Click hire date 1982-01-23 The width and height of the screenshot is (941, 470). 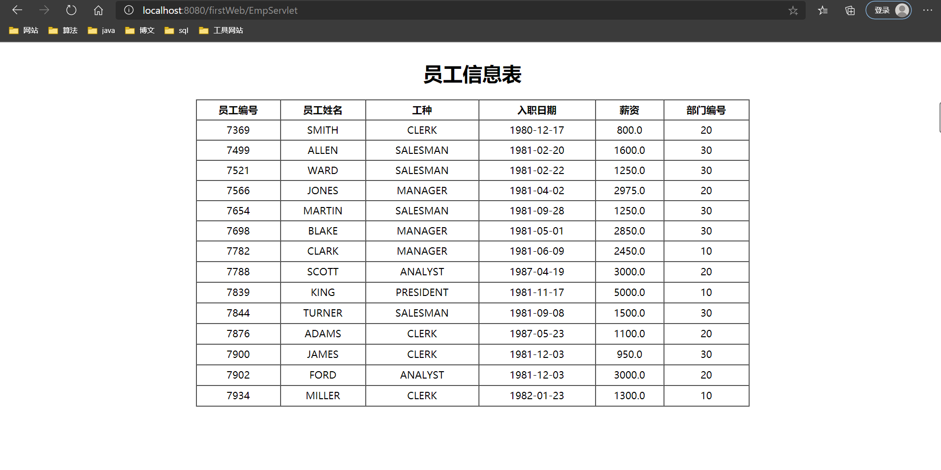click(537, 396)
